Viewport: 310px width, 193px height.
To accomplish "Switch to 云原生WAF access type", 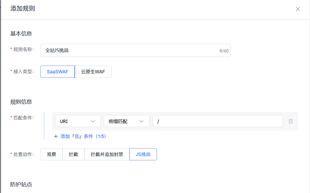I will pyautogui.click(x=93, y=72).
